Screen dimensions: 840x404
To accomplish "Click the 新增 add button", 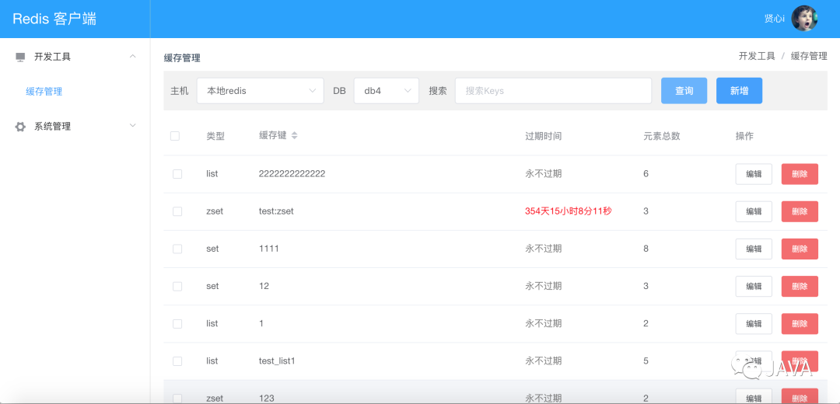I will 740,91.
